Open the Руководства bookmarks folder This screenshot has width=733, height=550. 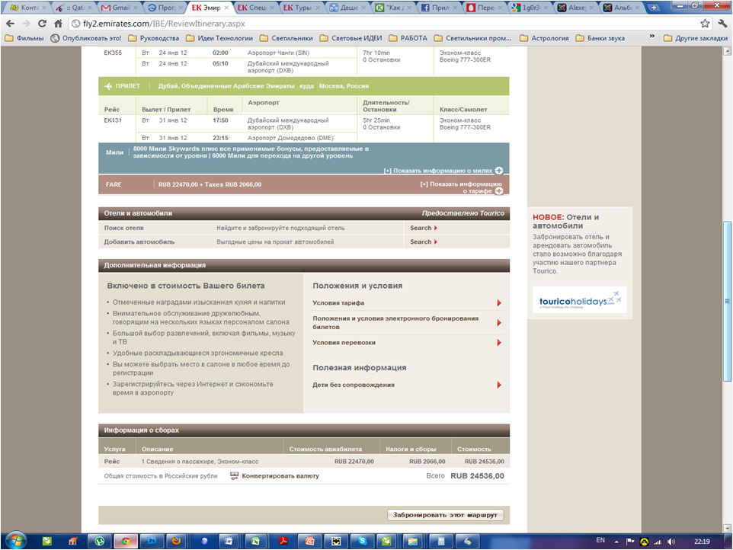click(154, 38)
